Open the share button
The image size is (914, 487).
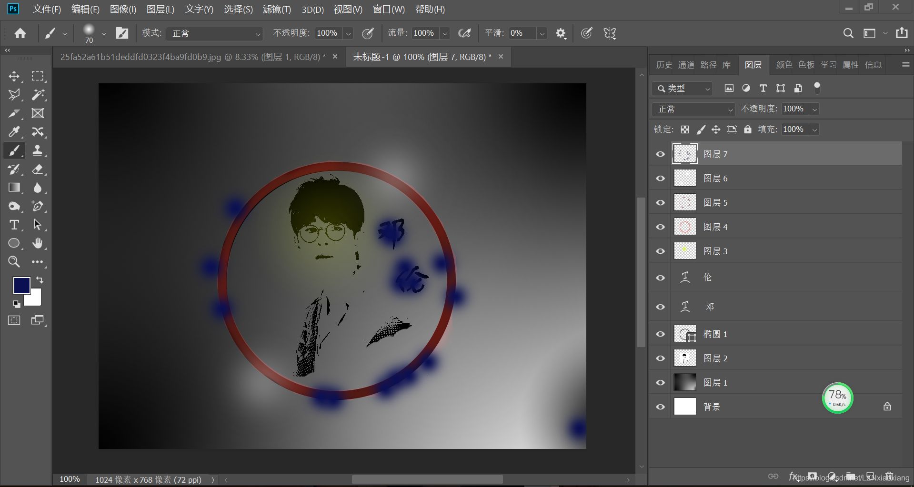[x=902, y=33]
